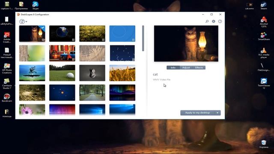Select the cat with lamp thumbnail
This screenshot has width=274, height=154.
point(32,33)
